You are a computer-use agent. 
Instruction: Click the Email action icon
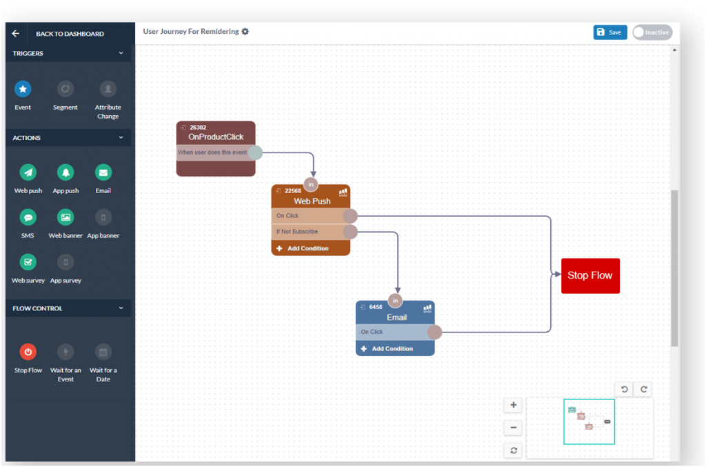pyautogui.click(x=103, y=172)
